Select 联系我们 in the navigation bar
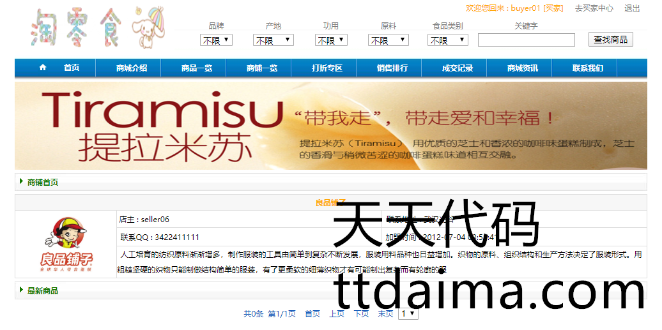Viewport: 662px width, 330px height. click(588, 68)
